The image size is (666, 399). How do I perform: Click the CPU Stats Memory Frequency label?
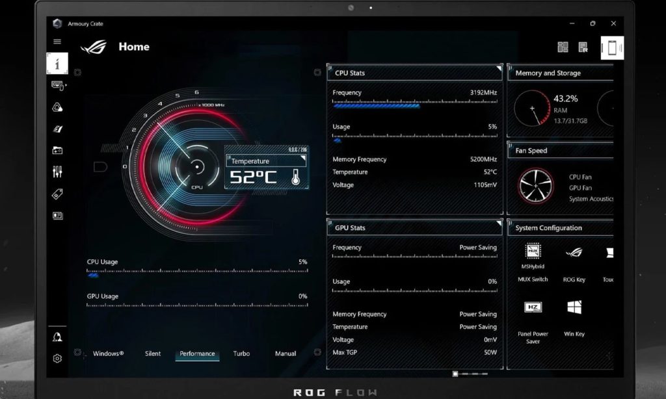tap(359, 159)
